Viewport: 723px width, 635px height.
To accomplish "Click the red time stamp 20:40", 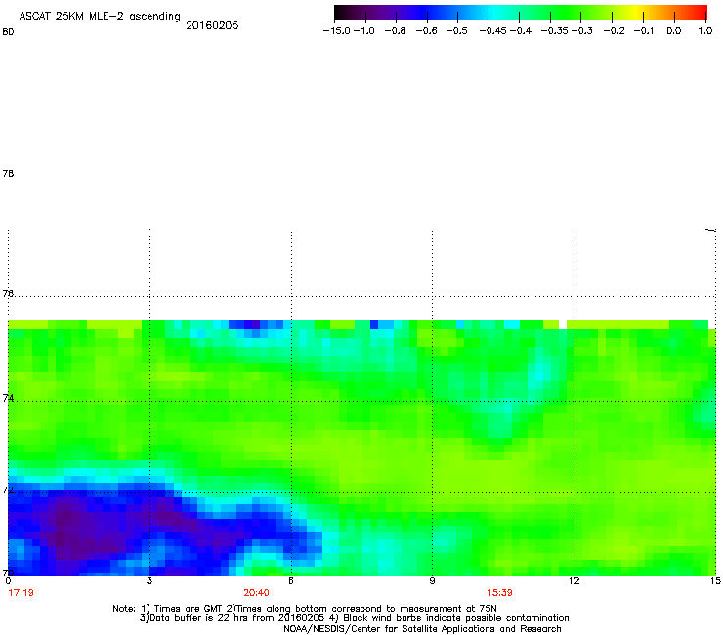I will click(256, 593).
